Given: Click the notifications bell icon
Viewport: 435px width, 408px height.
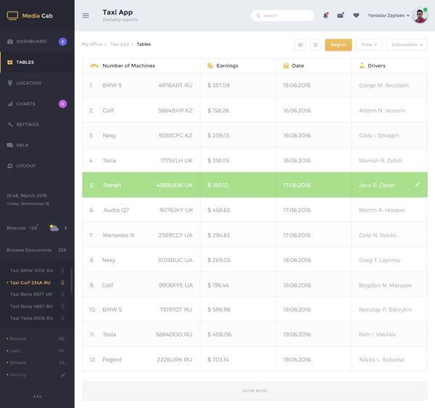Looking at the screenshot, I should point(326,15).
